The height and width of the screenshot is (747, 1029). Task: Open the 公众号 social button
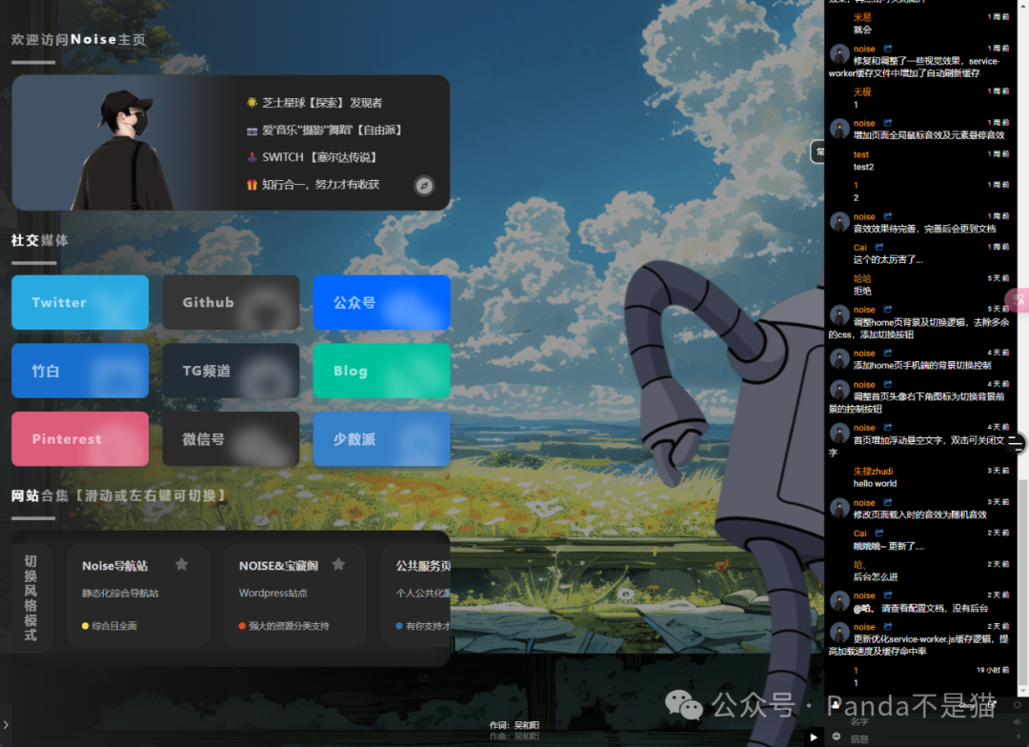click(382, 302)
